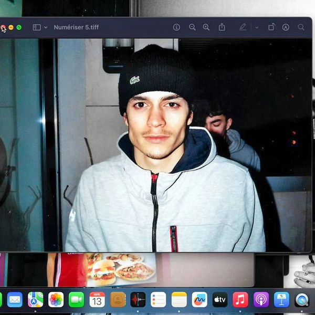Zoom out of the image
The width and height of the screenshot is (315, 315).
(192, 27)
